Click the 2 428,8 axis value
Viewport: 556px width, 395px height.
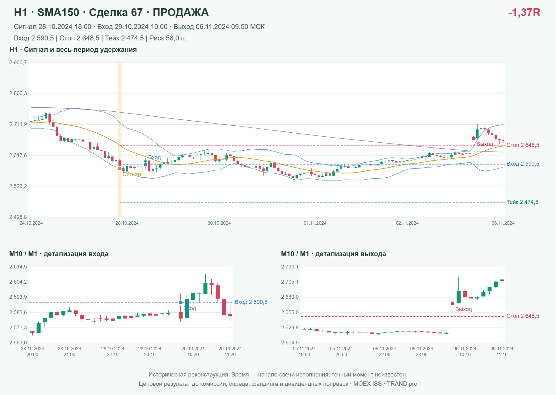tap(18, 217)
